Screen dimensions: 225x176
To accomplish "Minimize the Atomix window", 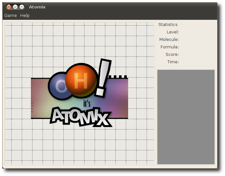I will 15,7.
